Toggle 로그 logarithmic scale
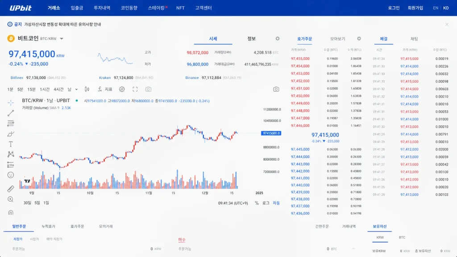Image resolution: width=457 pixels, height=257 pixels. coord(266,203)
